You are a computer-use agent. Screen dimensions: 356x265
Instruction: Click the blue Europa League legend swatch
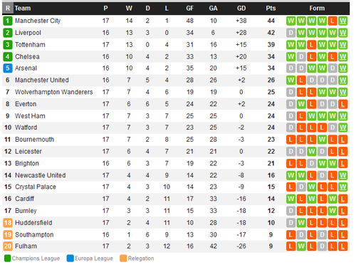click(x=70, y=259)
